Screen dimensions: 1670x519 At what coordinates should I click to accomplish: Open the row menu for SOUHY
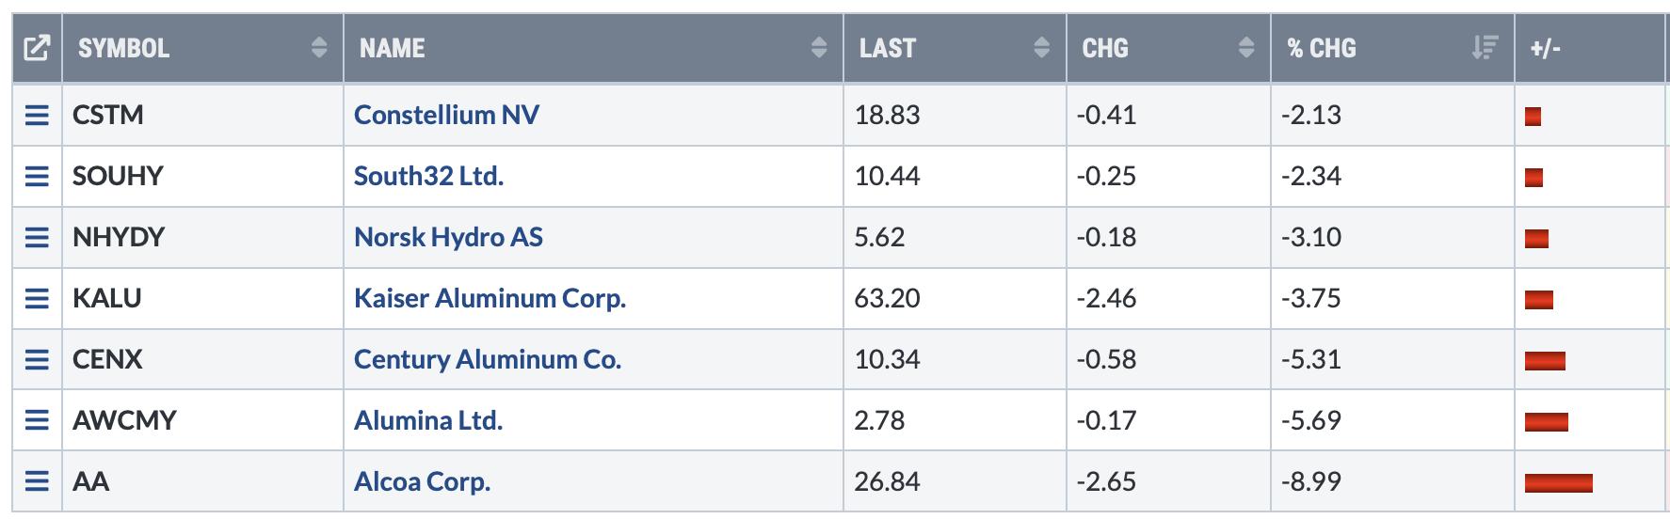(x=37, y=177)
